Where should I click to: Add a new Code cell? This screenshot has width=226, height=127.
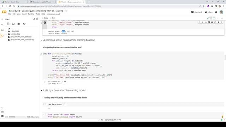click(x=45, y=18)
